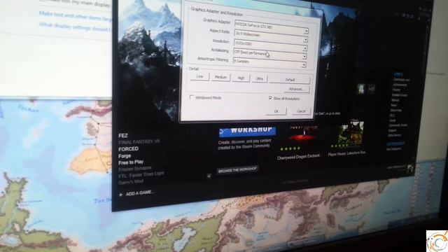Image resolution: width=448 pixels, height=252 pixels.
Task: Select Garry's Mod in the library
Action: point(131,182)
